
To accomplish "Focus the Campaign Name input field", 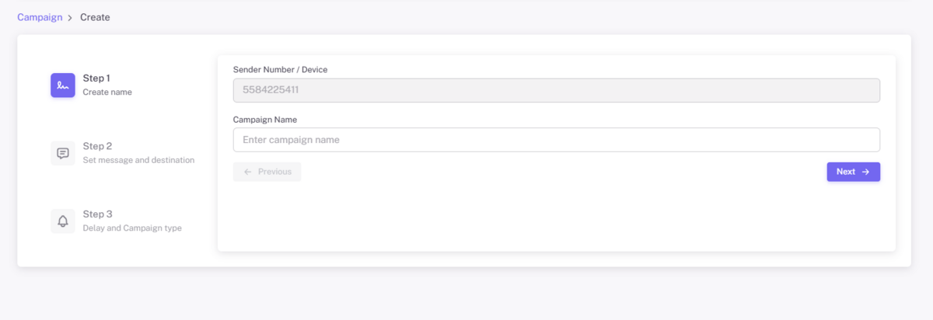I will coord(556,140).
